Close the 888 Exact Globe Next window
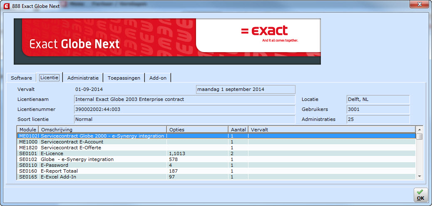 [x=419, y=4]
